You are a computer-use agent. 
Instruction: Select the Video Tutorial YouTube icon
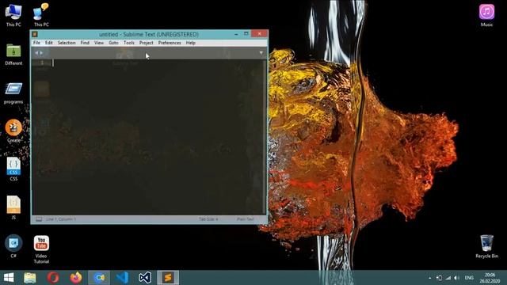(41, 249)
